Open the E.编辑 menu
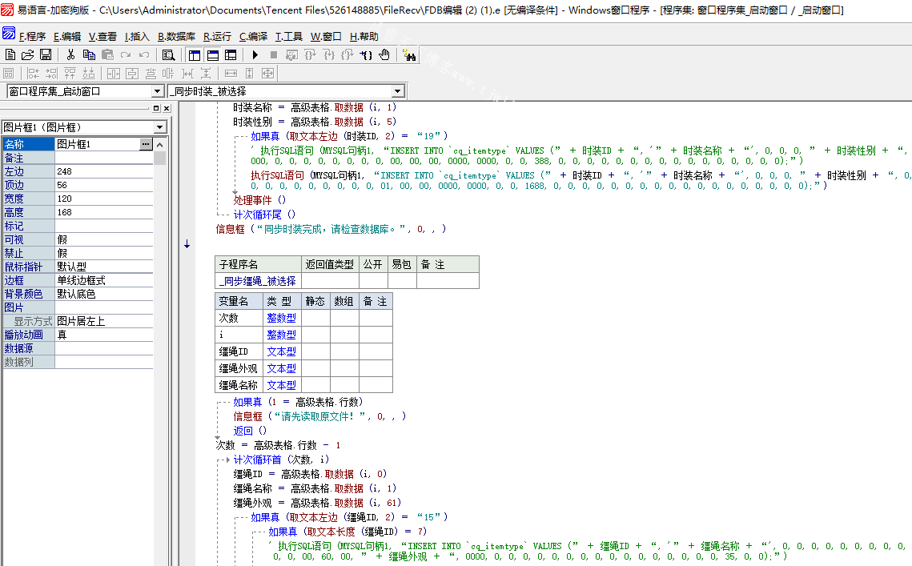The image size is (912, 566). (x=67, y=37)
